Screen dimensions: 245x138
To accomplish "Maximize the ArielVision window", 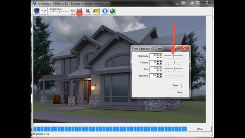I will pos(198,3).
